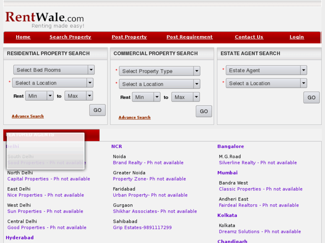Open commercial Advance Search link
This screenshot has width=325, height=243.
[x=135, y=117]
